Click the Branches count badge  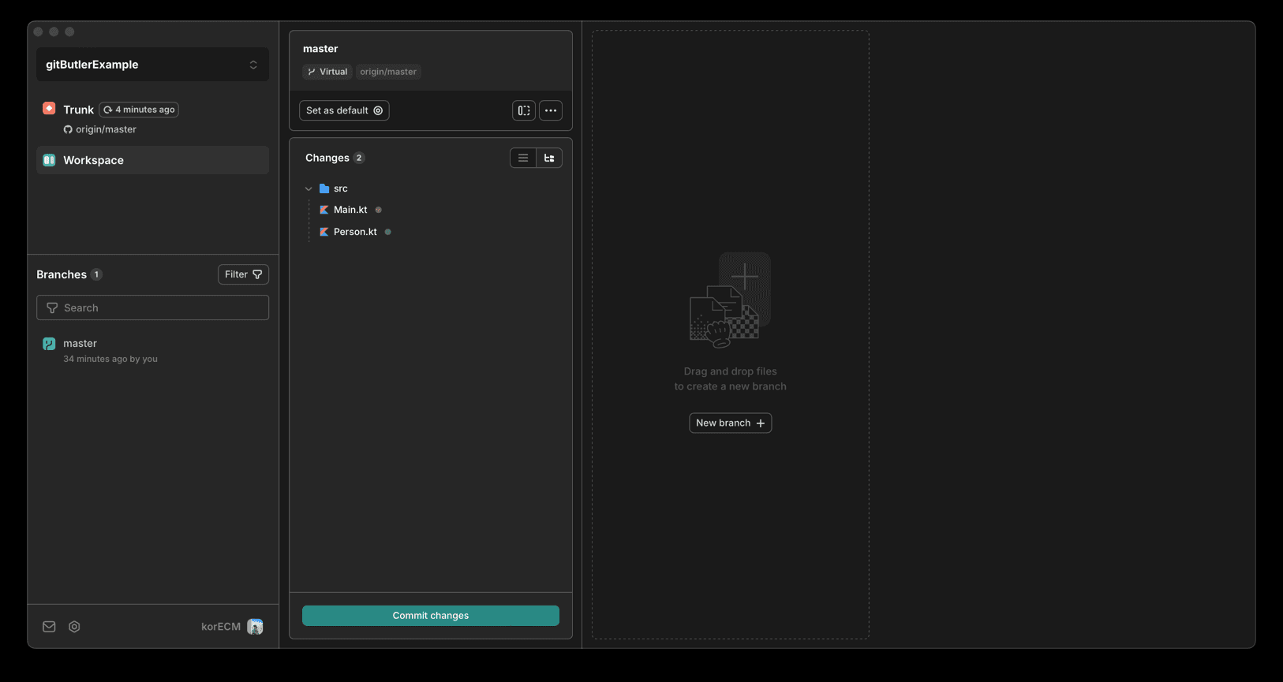click(x=96, y=274)
